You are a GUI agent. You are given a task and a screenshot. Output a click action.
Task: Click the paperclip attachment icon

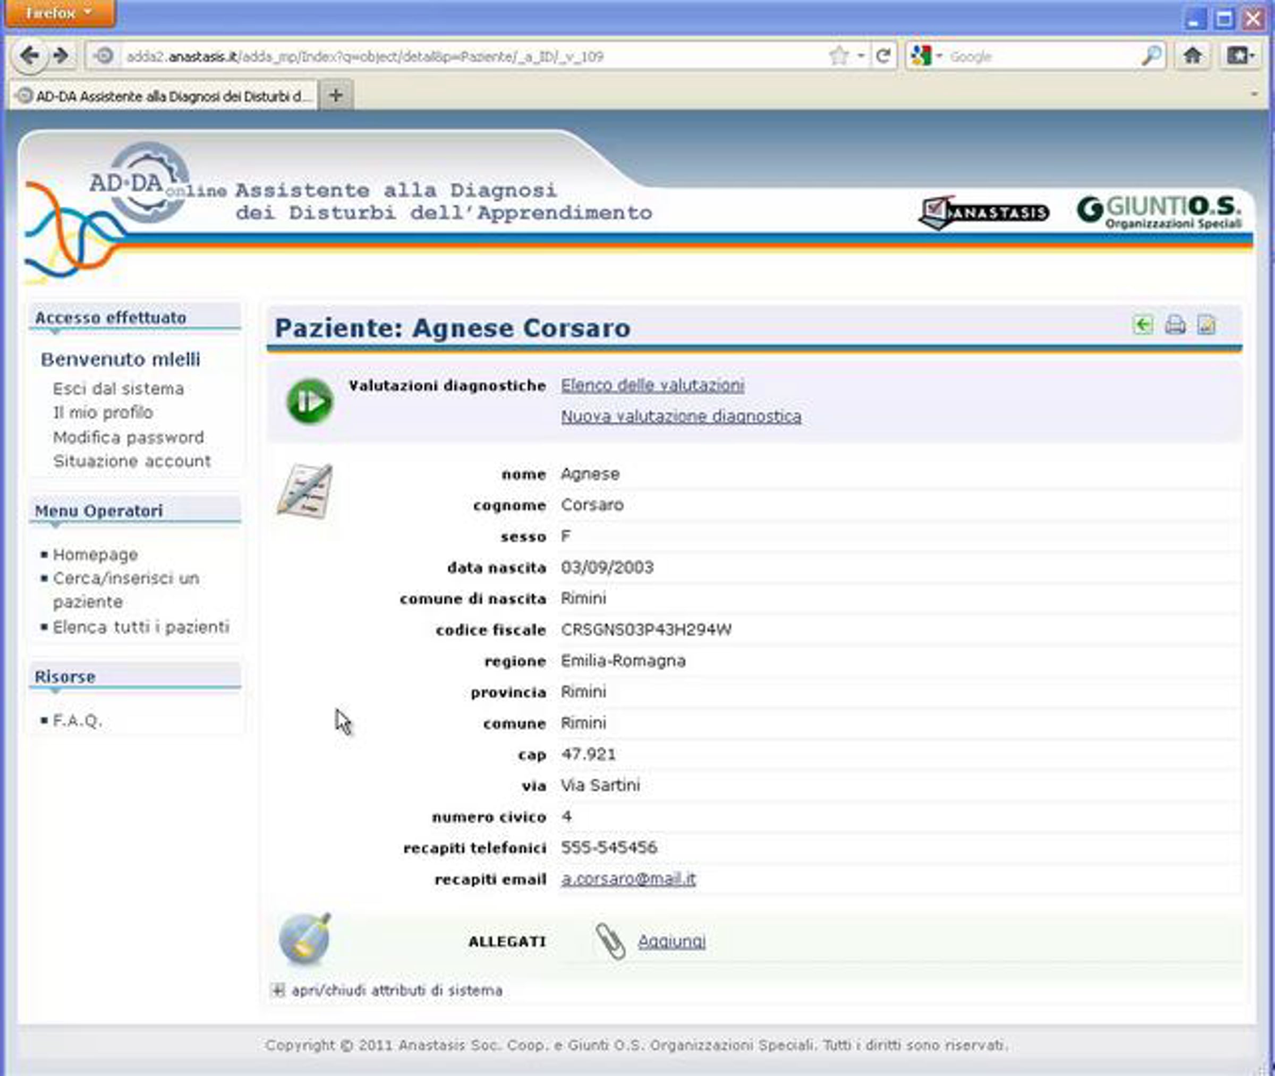(x=610, y=941)
